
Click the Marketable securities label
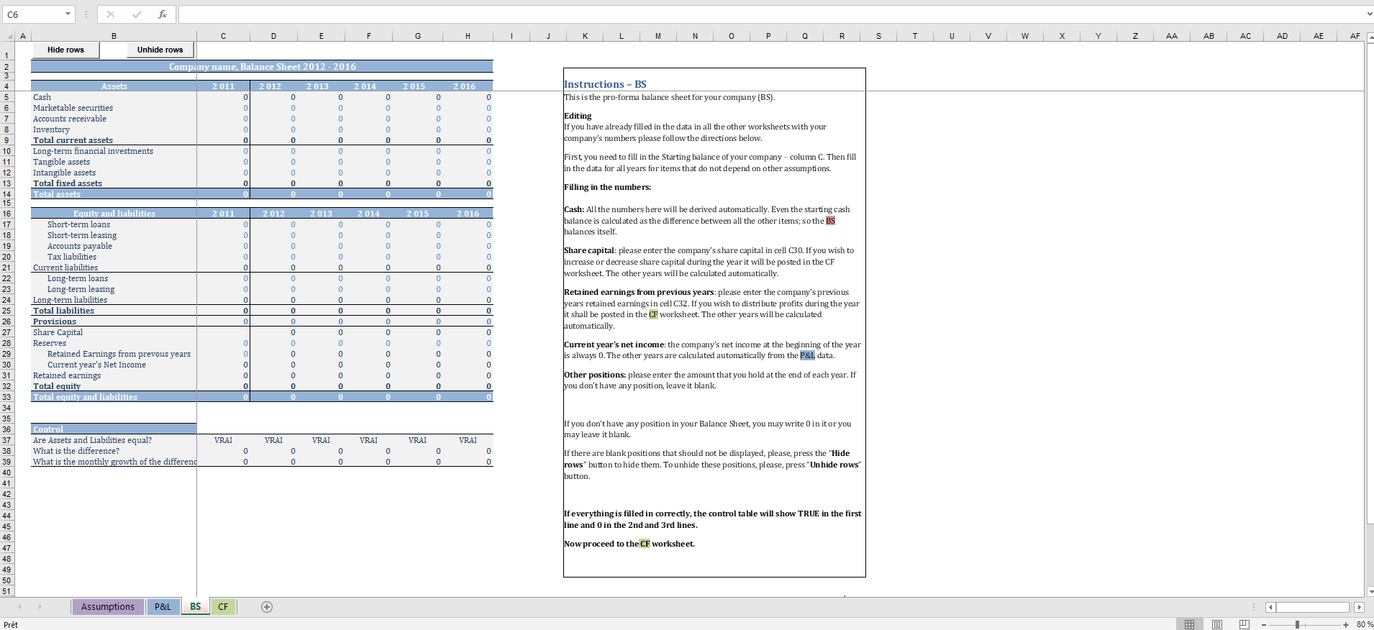73,108
